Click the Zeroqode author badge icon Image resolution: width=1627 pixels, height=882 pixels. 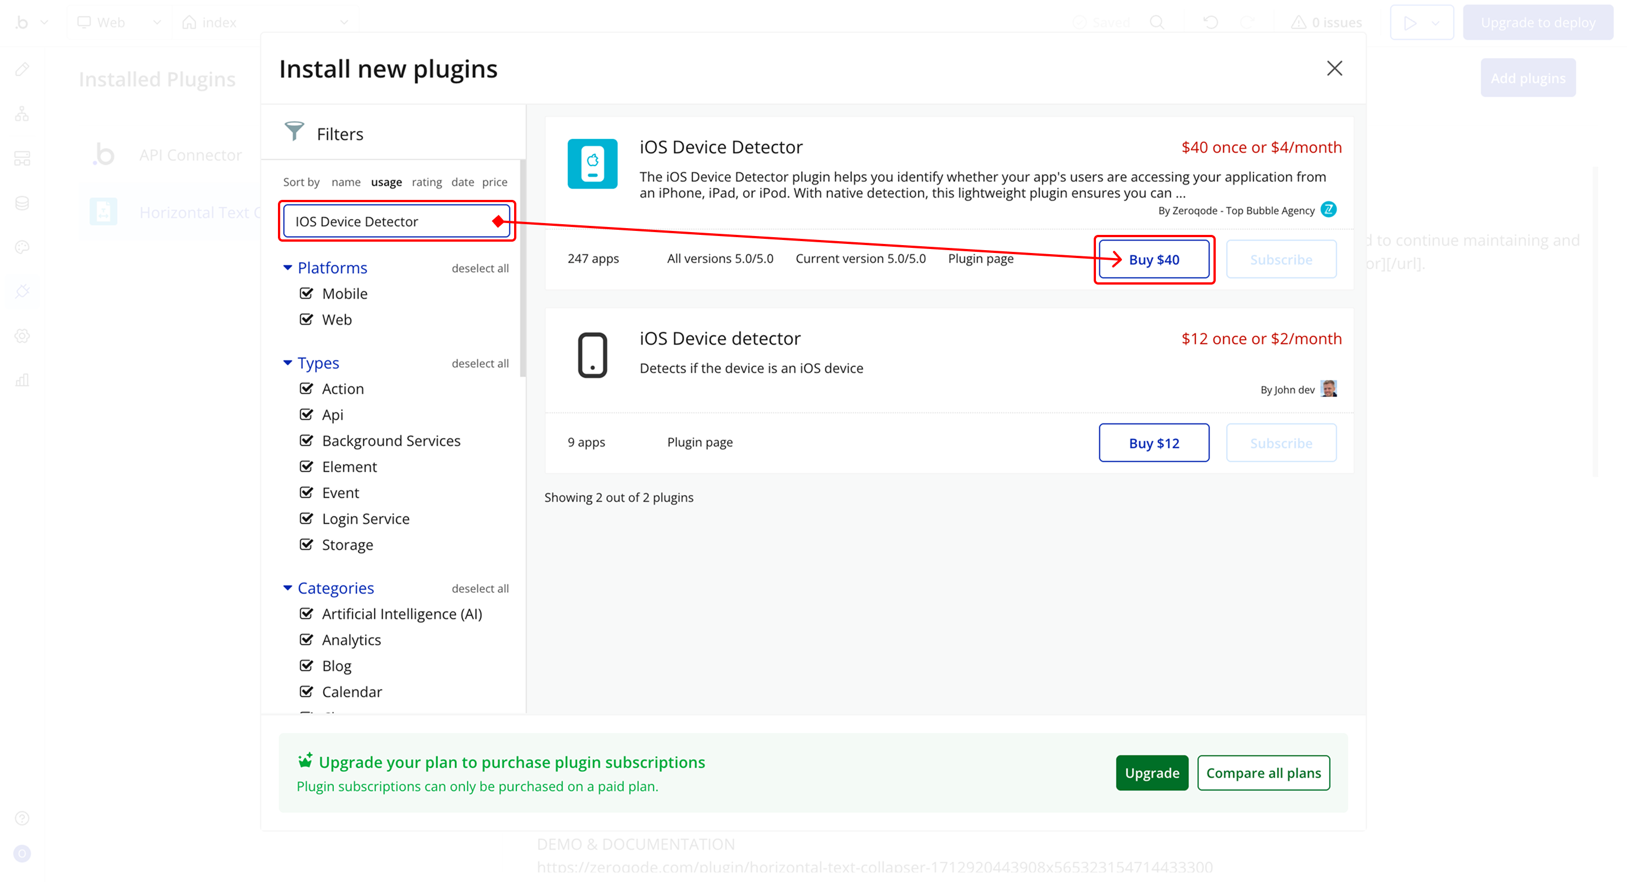coord(1328,209)
